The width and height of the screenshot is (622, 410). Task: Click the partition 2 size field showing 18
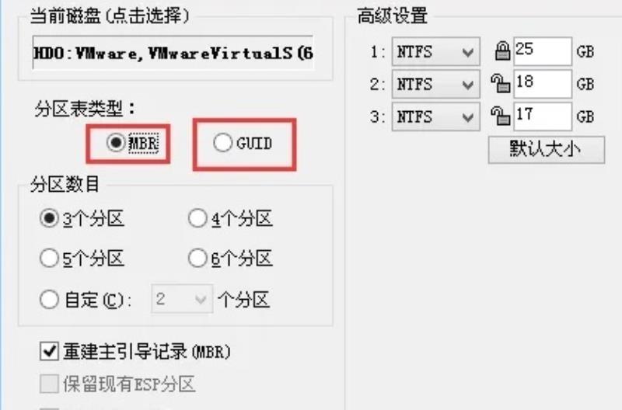pyautogui.click(x=543, y=84)
